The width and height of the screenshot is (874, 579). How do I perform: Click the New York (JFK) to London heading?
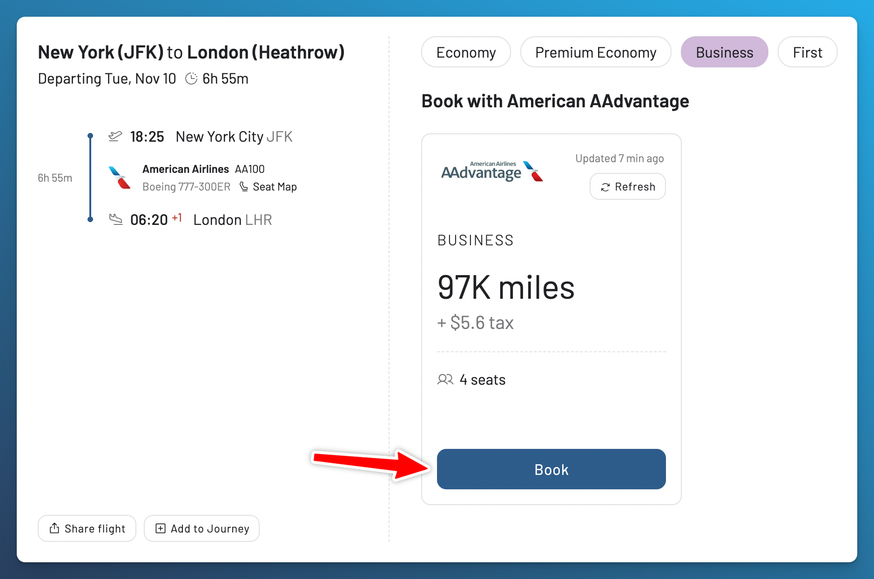(x=191, y=52)
